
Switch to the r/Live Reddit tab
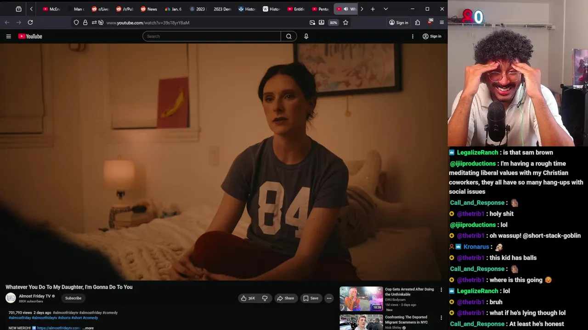[x=100, y=9]
